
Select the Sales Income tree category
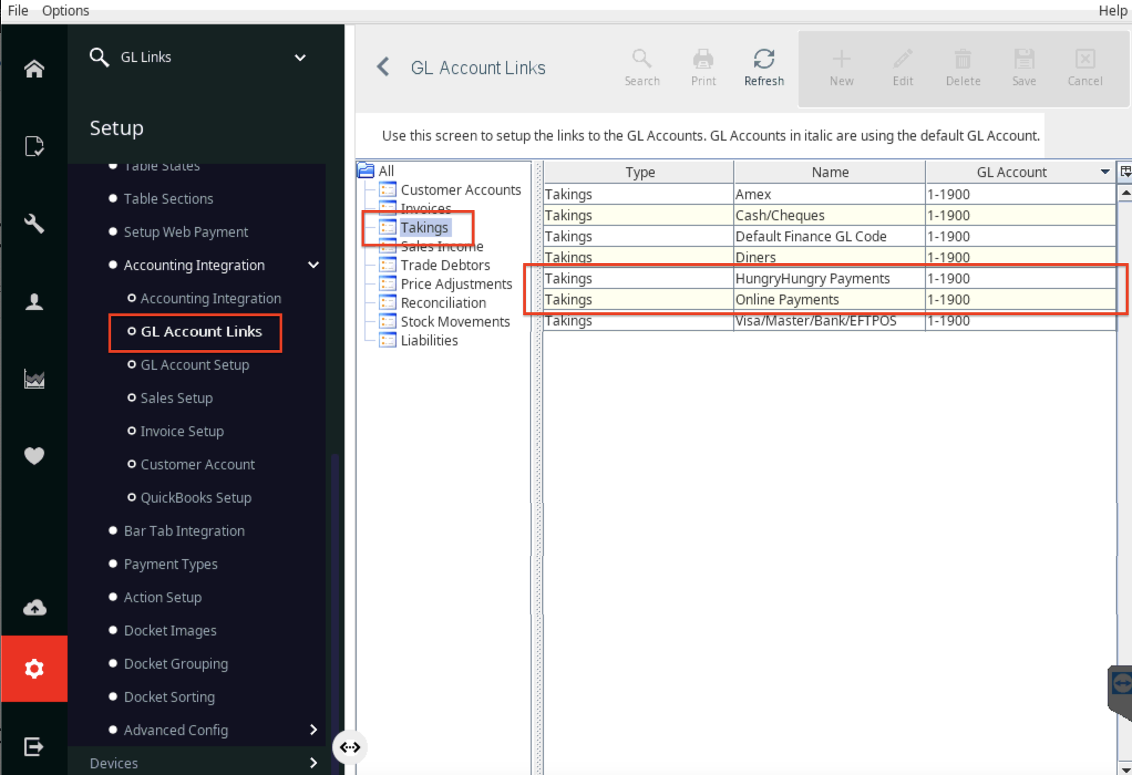click(x=441, y=246)
